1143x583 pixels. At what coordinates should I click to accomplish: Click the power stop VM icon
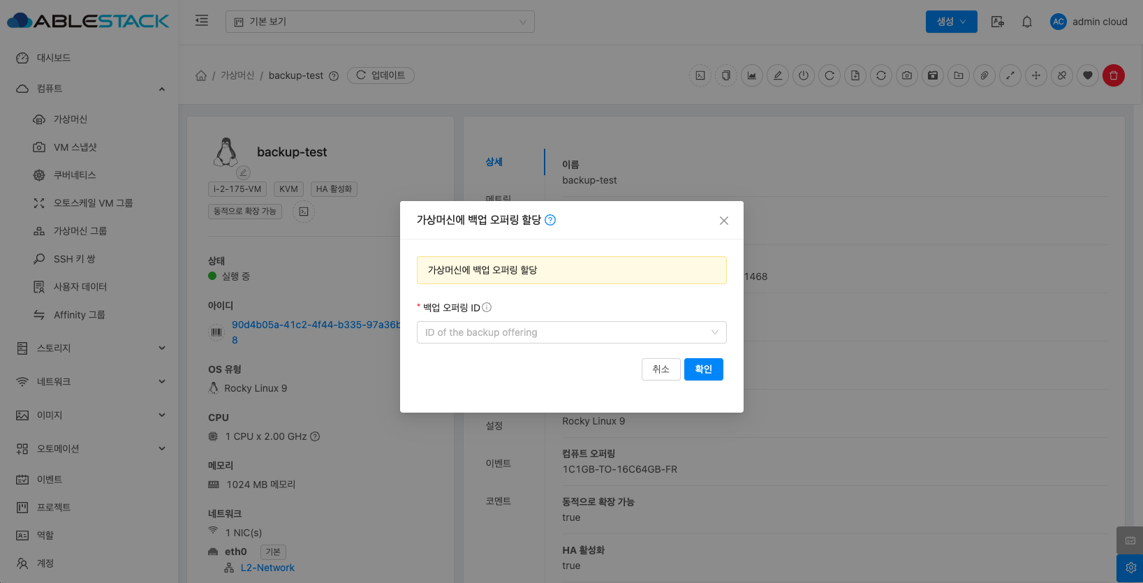tap(804, 75)
